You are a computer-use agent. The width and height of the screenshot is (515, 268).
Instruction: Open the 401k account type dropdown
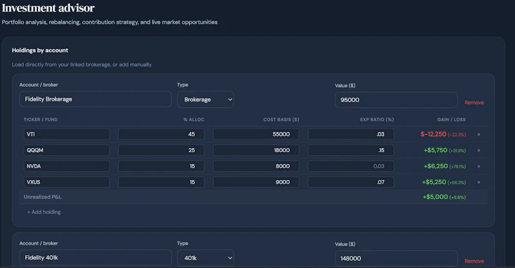tap(205, 258)
